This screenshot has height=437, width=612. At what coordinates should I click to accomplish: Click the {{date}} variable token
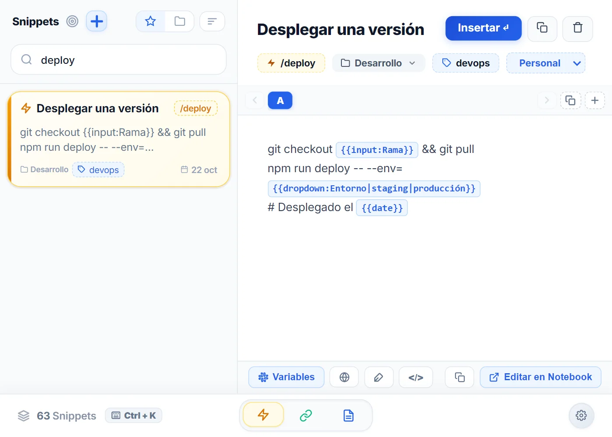tap(382, 208)
